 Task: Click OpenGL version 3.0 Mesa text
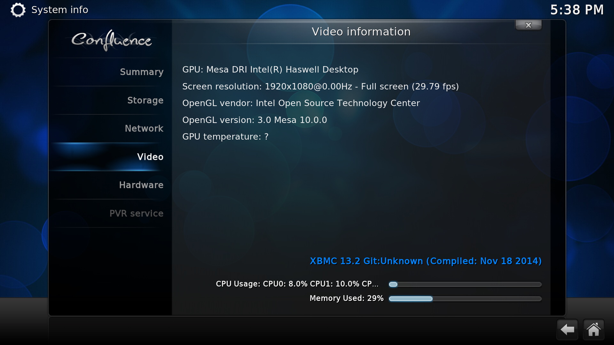(x=255, y=120)
